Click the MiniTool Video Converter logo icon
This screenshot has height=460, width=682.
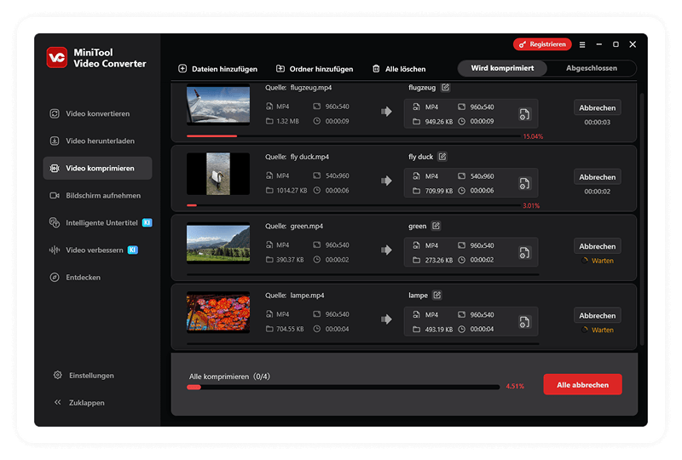pos(57,57)
